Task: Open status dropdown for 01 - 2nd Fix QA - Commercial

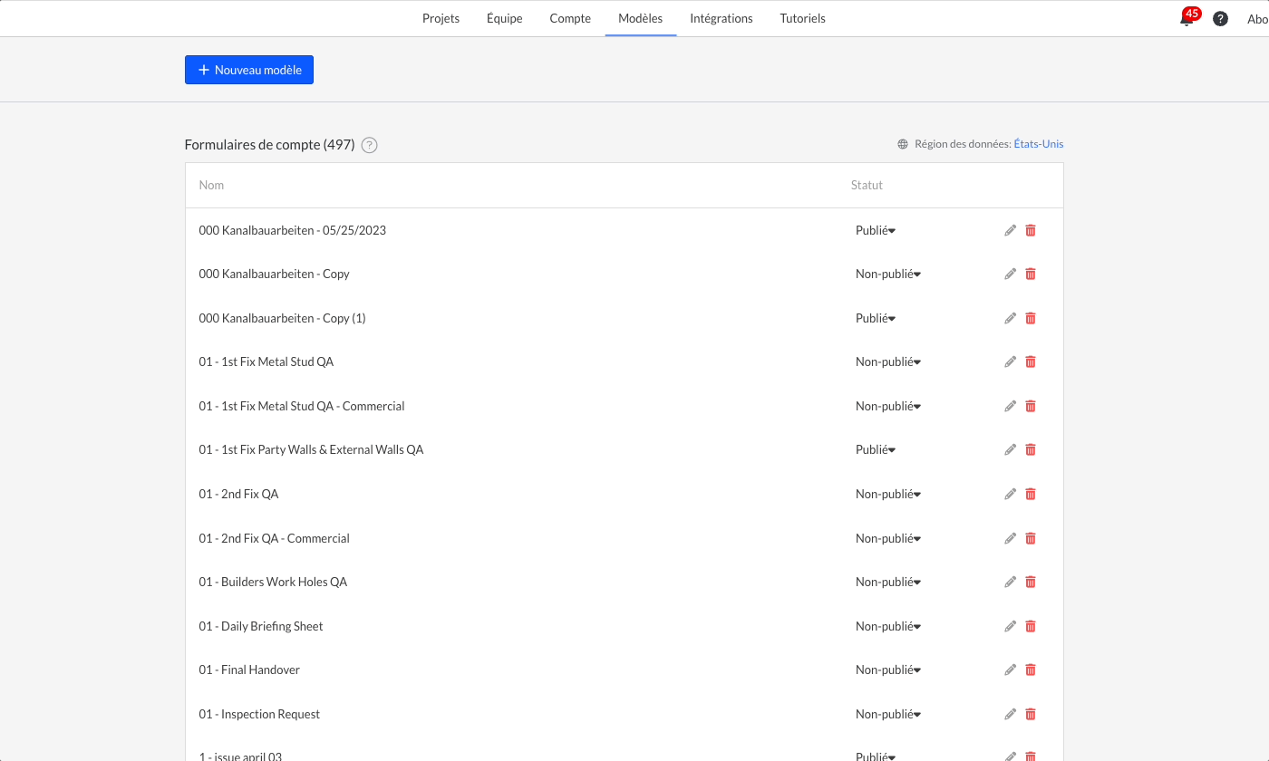Action: point(888,538)
